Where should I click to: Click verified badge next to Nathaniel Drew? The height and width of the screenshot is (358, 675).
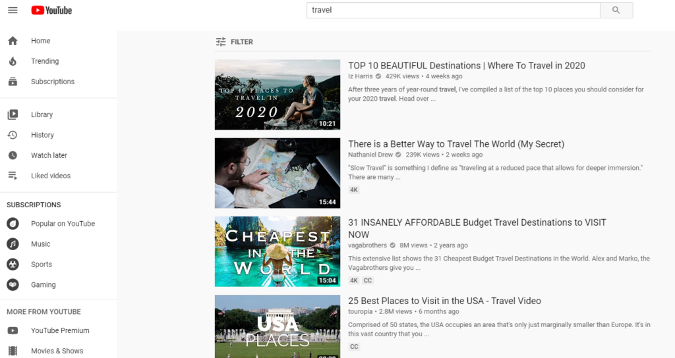398,155
